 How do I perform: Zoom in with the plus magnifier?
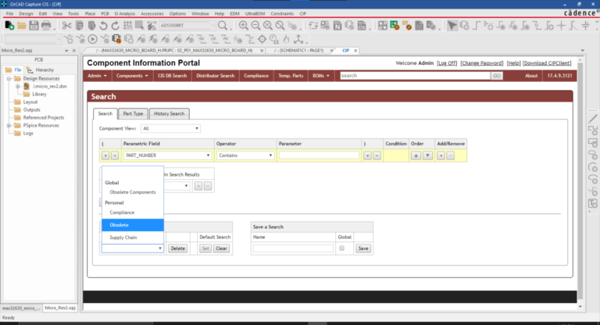243,26
